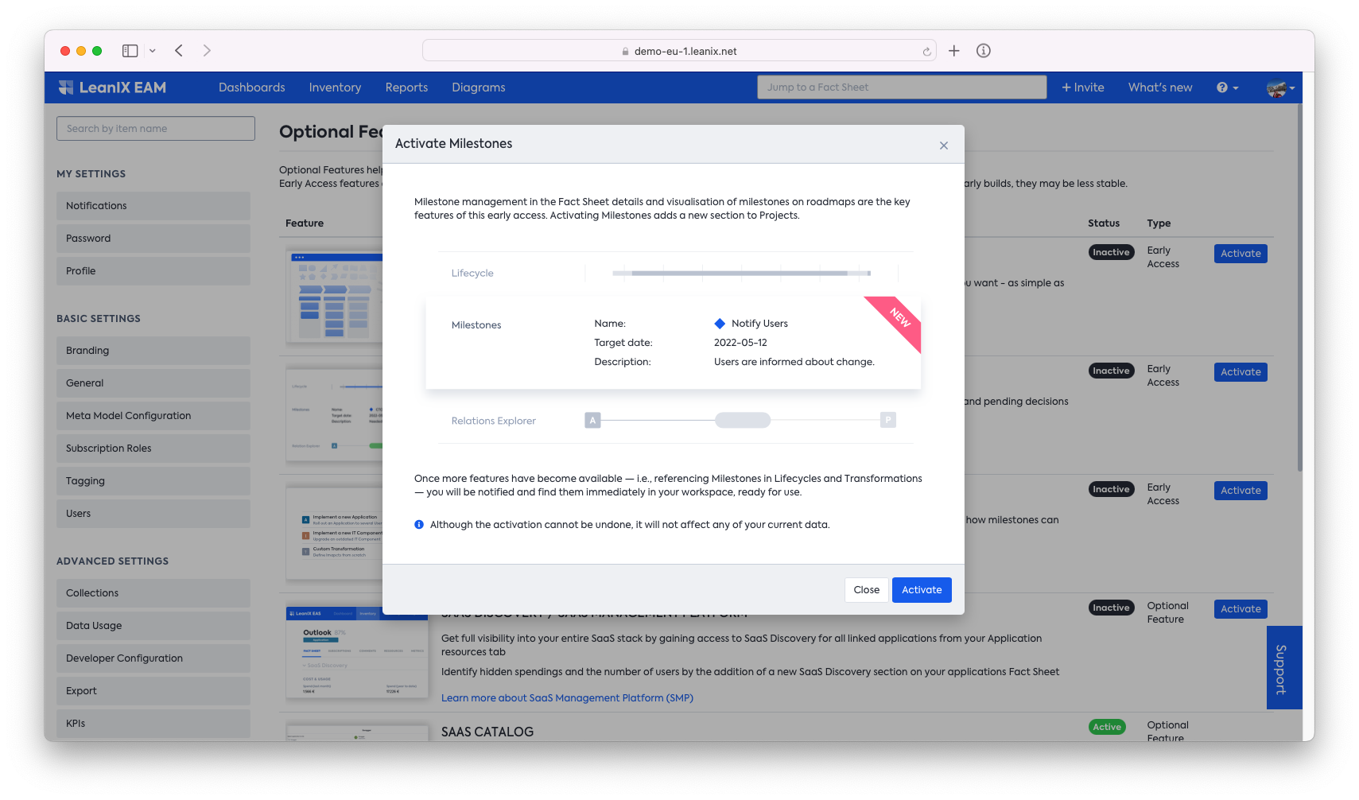Open Subscription Roles settings

153,449
